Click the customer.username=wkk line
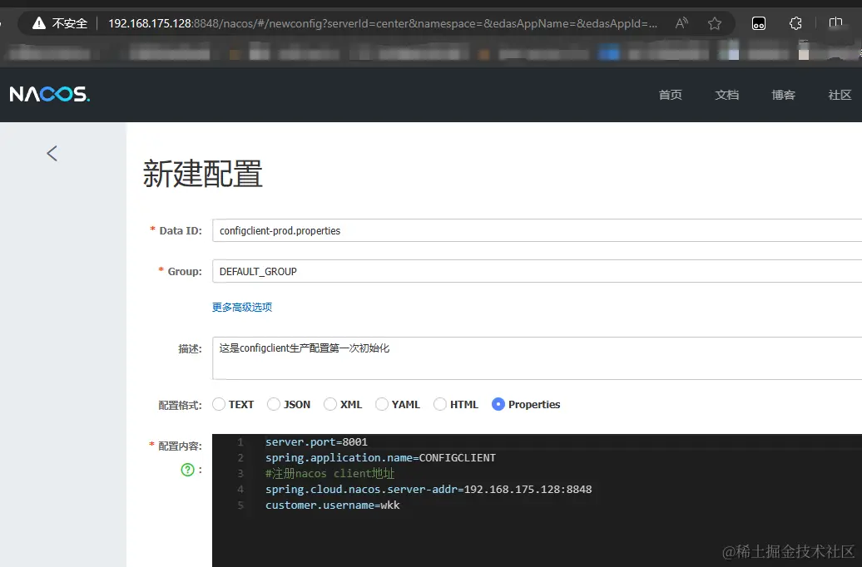The width and height of the screenshot is (862, 567). click(333, 505)
